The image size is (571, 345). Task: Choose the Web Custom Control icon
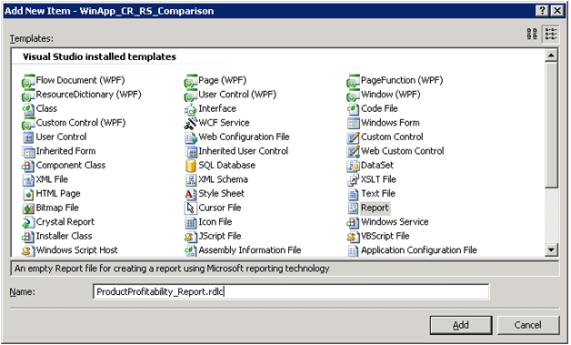click(353, 151)
